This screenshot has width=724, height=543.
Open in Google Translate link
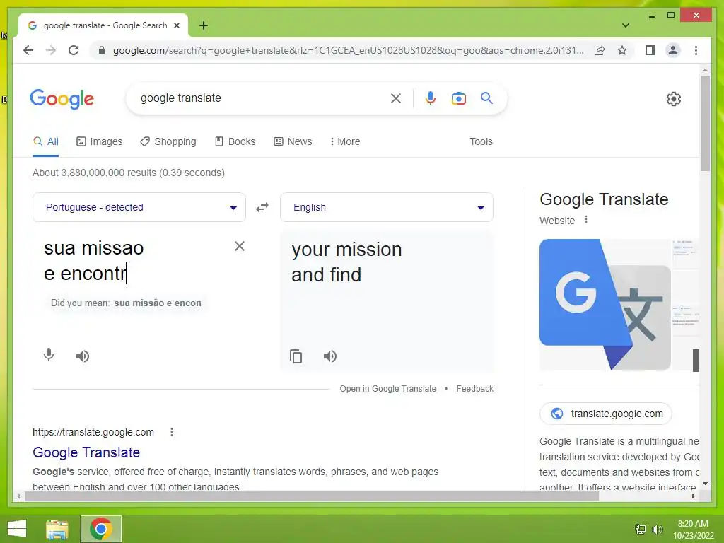coord(388,389)
